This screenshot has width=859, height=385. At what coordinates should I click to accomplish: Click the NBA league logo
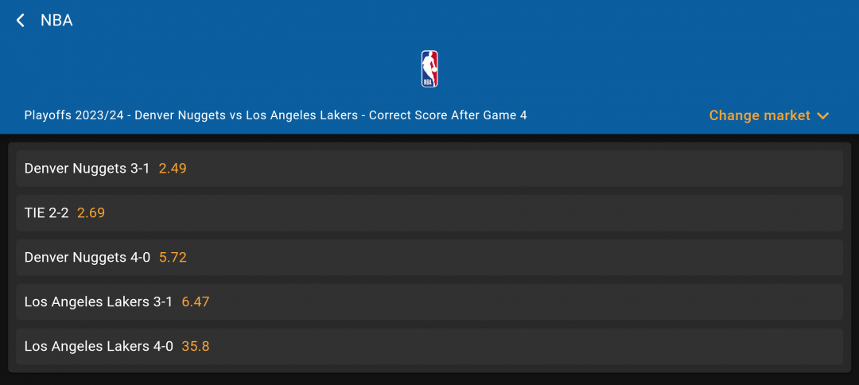tap(429, 69)
